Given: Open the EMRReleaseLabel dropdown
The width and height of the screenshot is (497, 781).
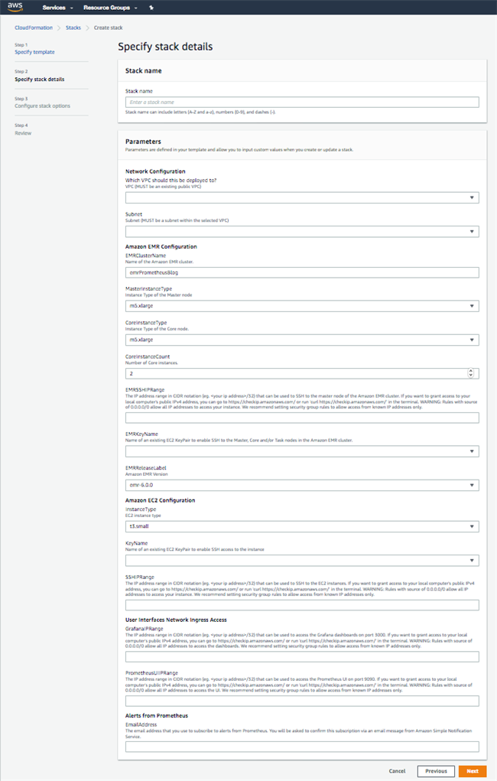Looking at the screenshot, I should click(x=302, y=485).
